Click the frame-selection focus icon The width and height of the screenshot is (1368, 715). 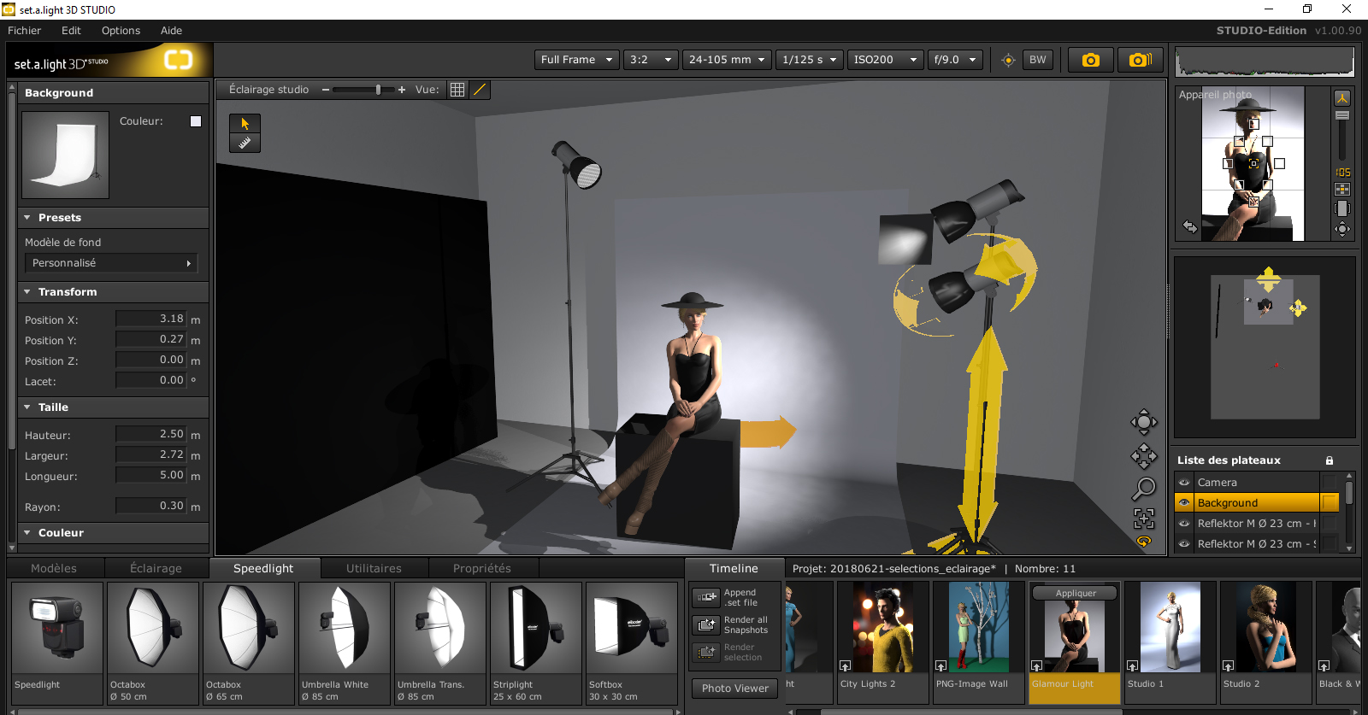coord(1144,519)
